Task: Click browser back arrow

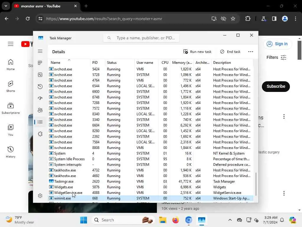Action: pyautogui.click(x=6, y=19)
